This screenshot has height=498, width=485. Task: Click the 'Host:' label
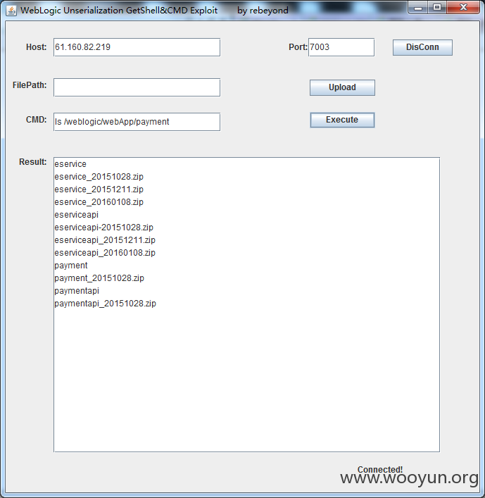36,47
